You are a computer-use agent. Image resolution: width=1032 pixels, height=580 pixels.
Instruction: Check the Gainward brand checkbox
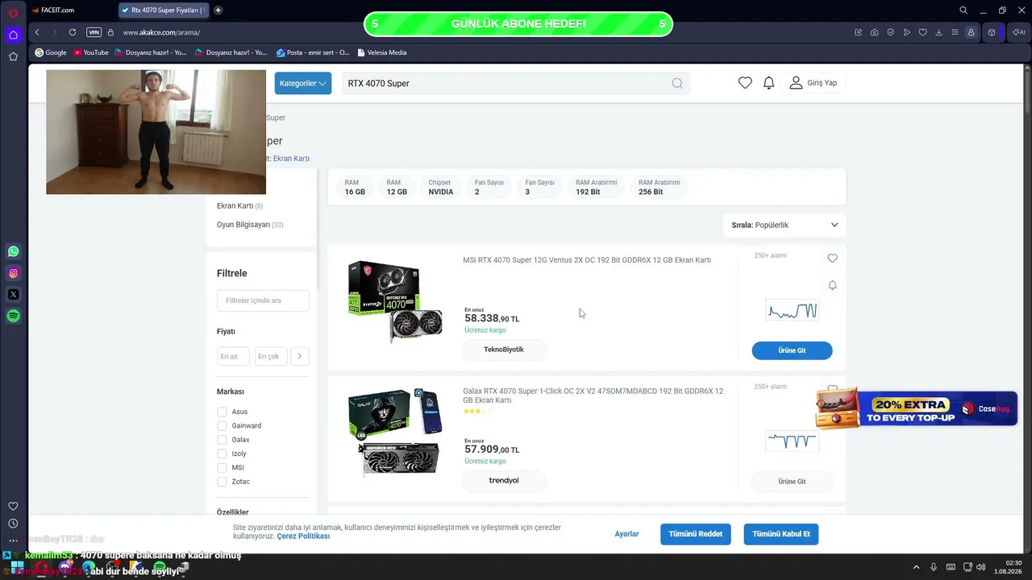pyautogui.click(x=222, y=425)
